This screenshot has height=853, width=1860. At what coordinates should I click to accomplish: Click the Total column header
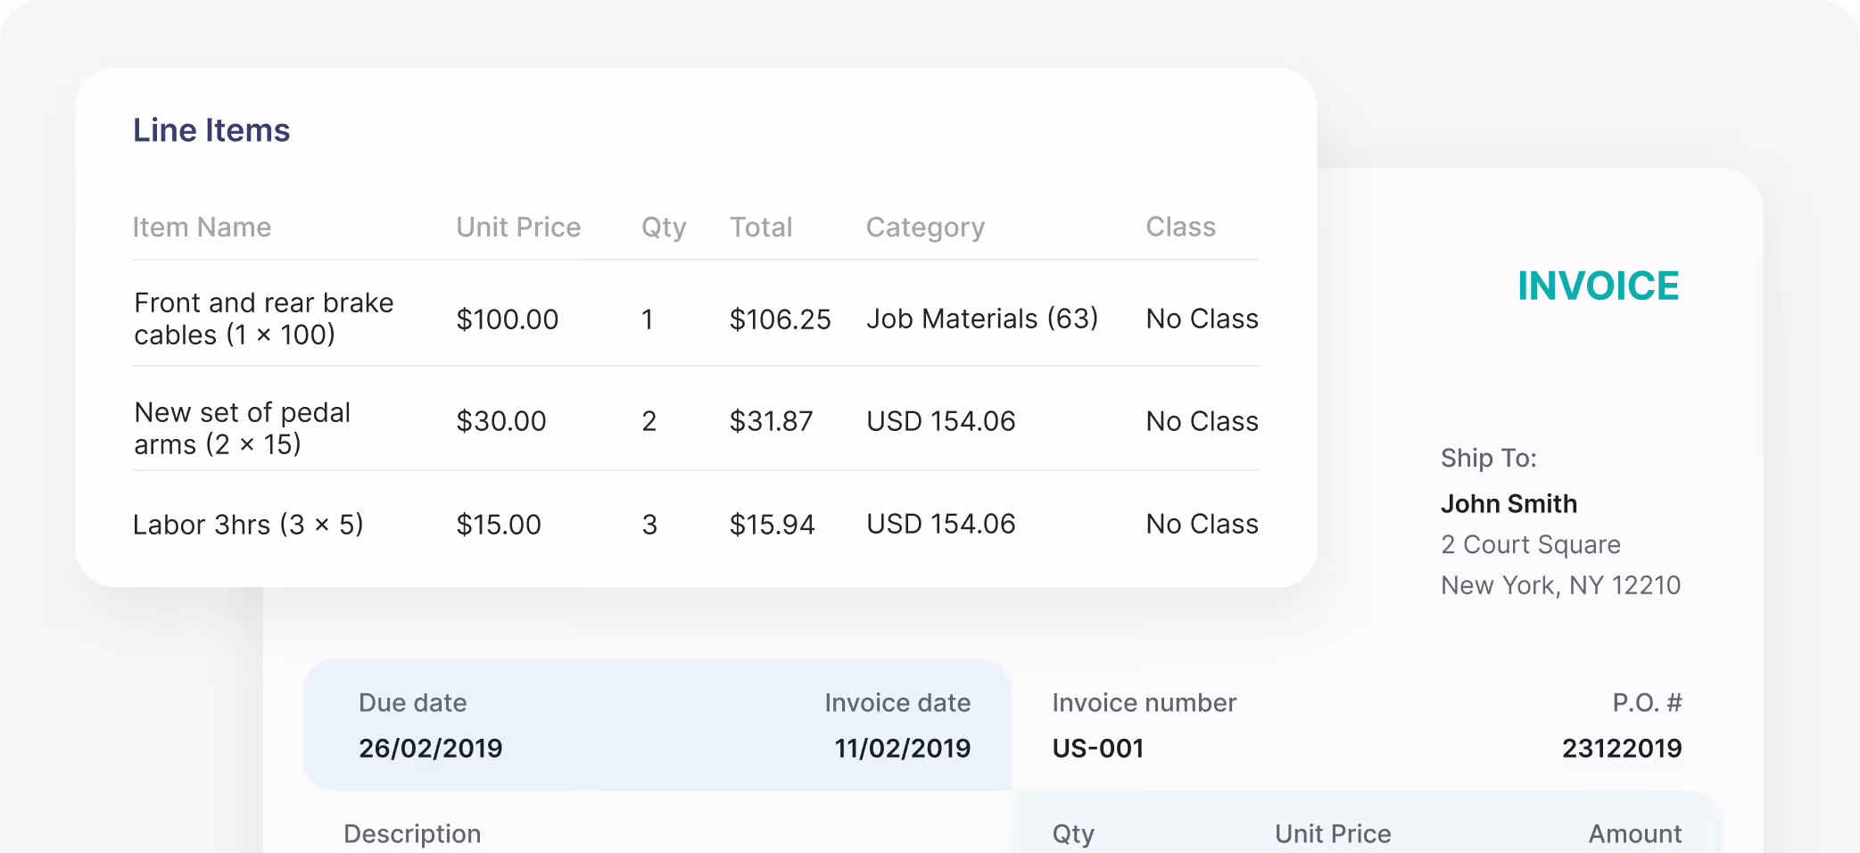point(762,228)
